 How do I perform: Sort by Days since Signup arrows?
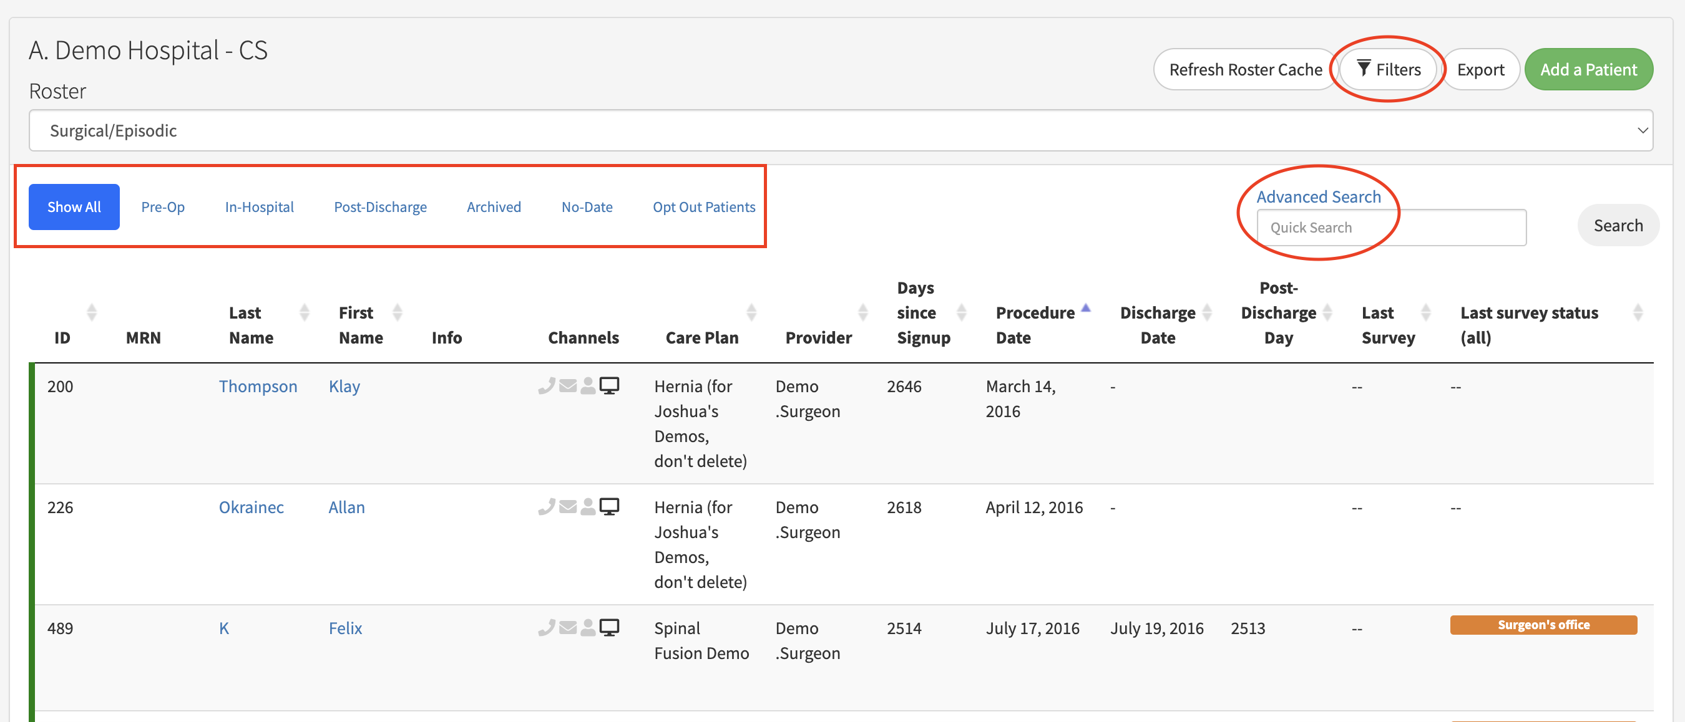point(961,312)
